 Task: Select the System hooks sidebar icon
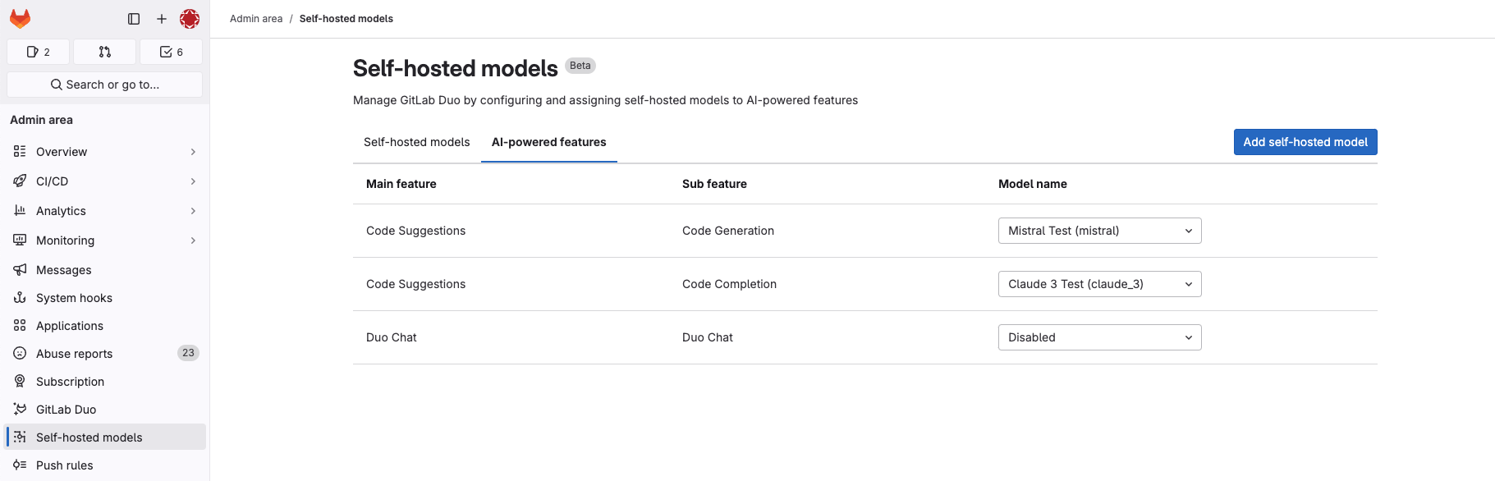20,297
